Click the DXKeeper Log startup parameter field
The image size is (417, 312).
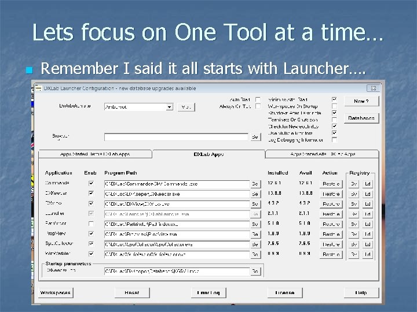point(177,272)
